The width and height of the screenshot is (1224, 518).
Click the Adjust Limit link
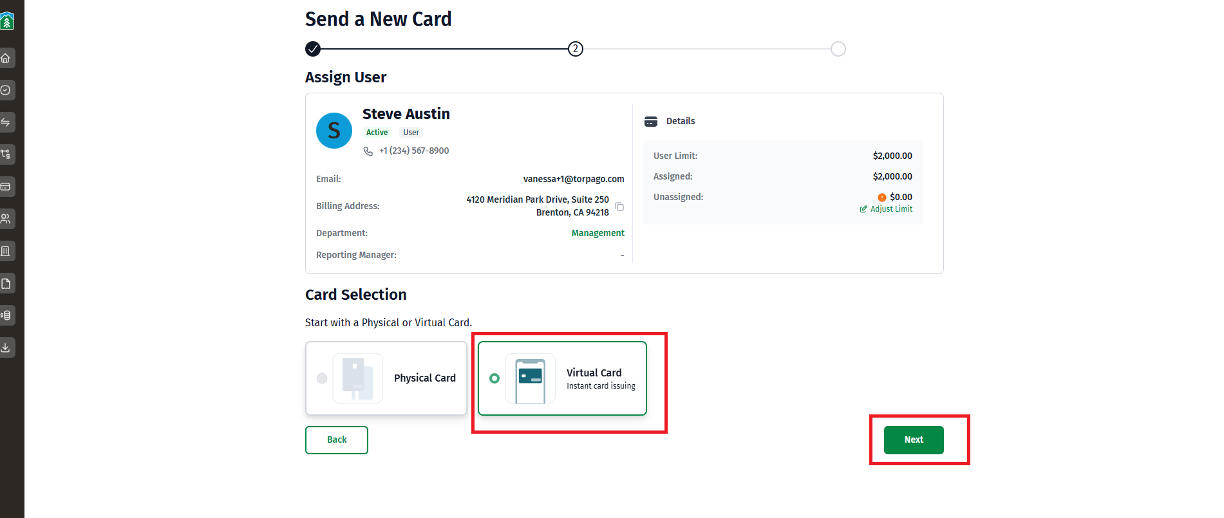(x=886, y=209)
